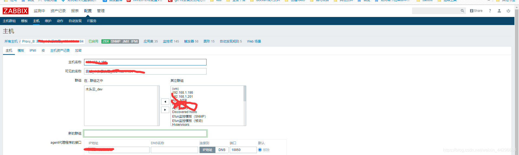Click the 主机名称 input field

145,62
